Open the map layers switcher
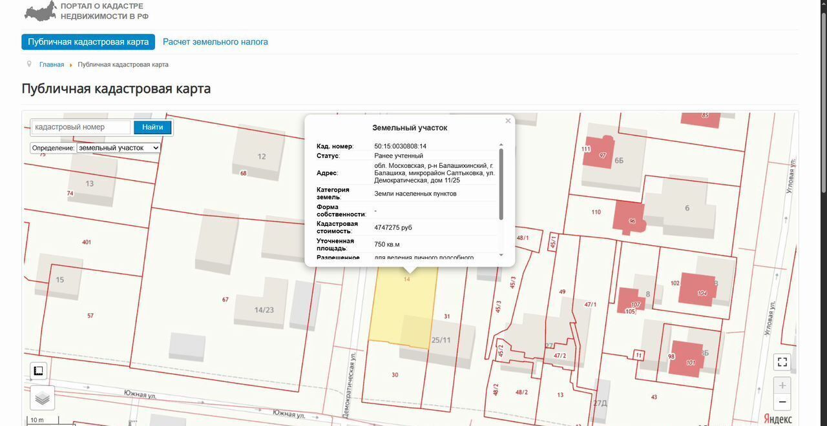Image resolution: width=827 pixels, height=426 pixels. click(42, 398)
